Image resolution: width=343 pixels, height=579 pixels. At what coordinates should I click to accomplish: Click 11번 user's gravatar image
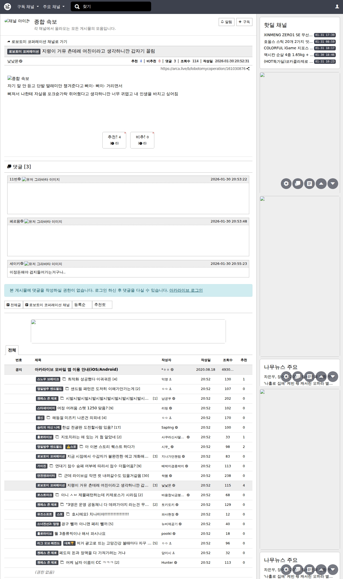41,179
